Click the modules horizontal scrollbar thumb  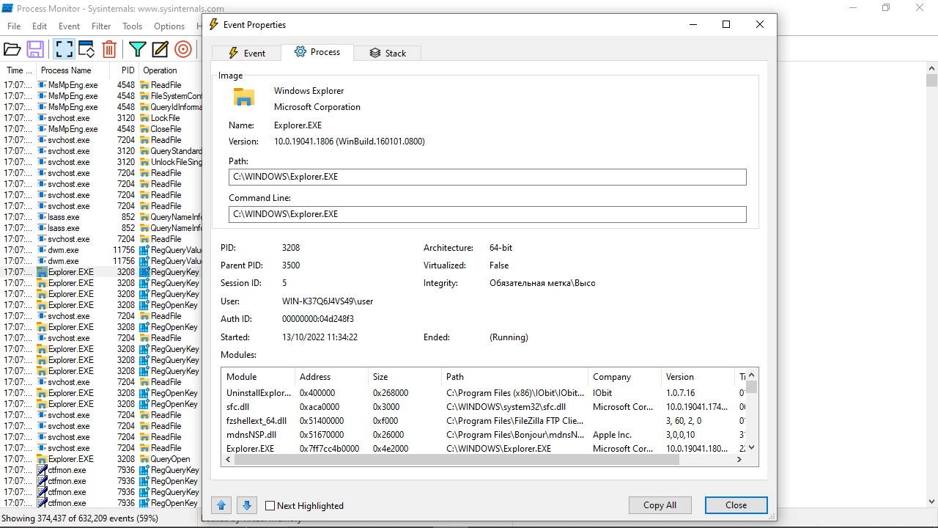457,460
